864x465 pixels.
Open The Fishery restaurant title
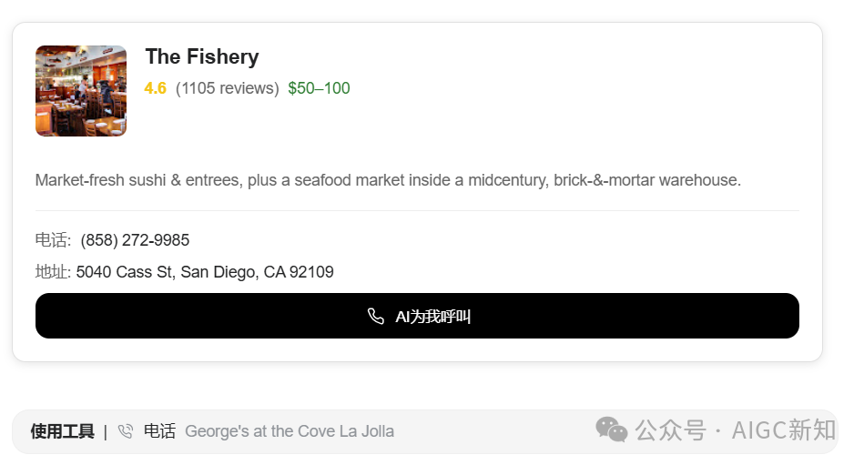[x=202, y=56]
